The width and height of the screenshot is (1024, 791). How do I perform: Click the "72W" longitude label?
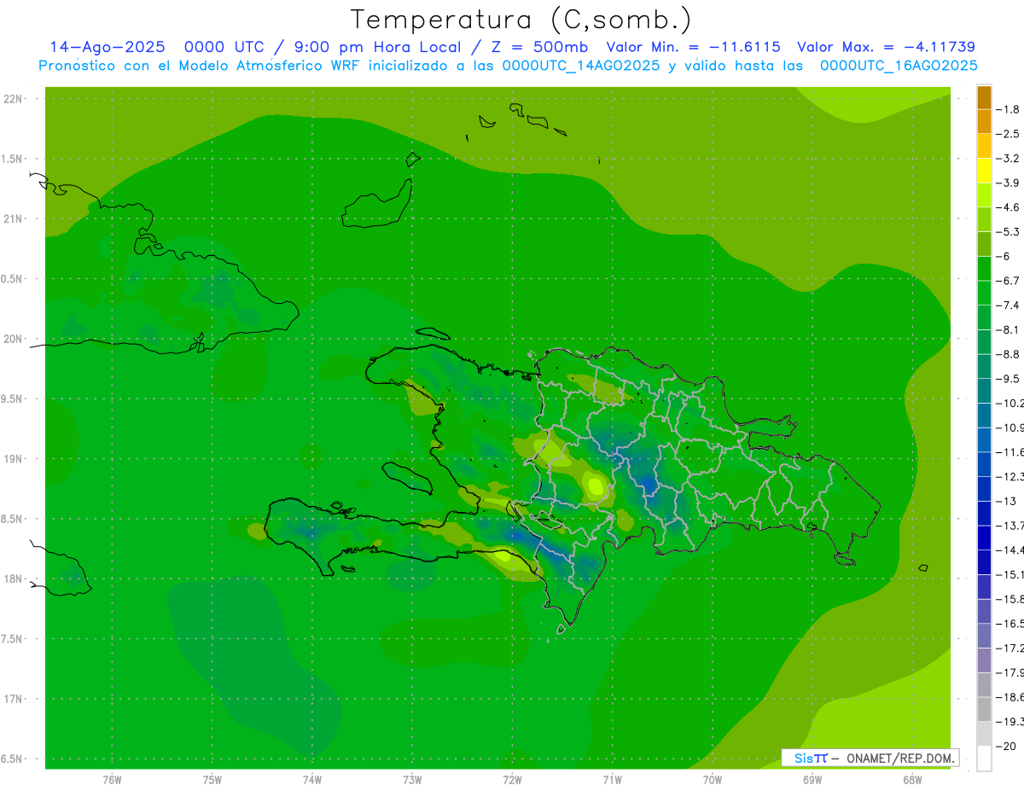click(512, 780)
